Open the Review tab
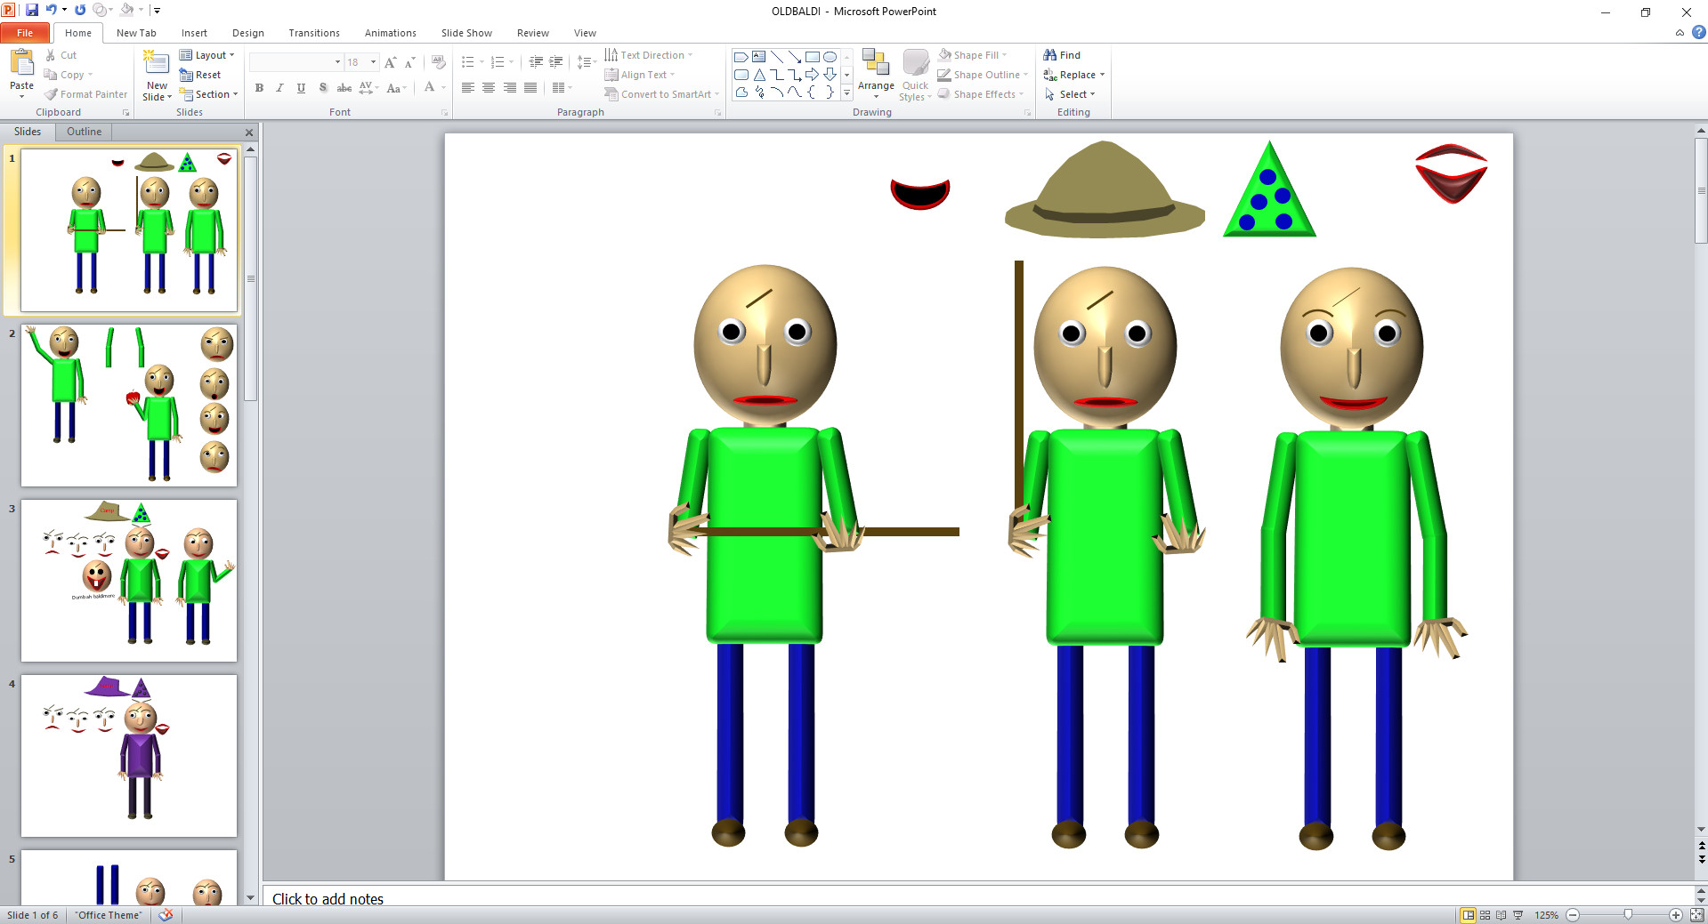 point(533,33)
